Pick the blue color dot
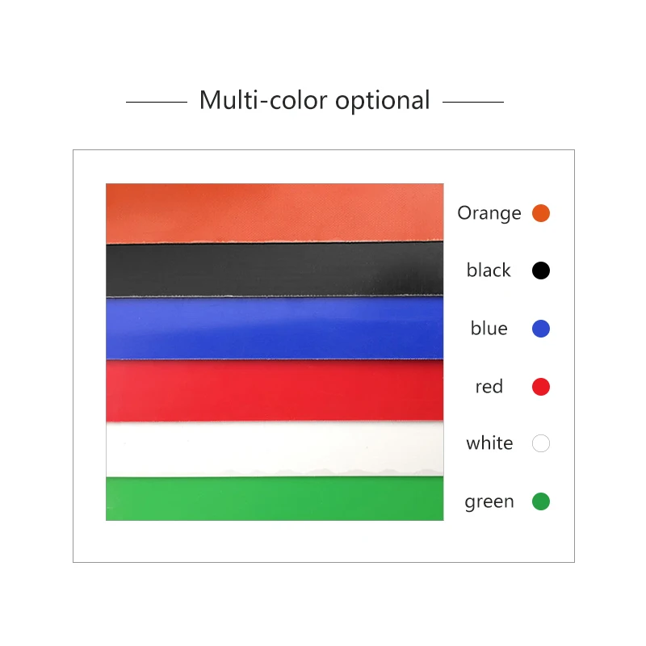Screen dimensions: 646x646 pyautogui.click(x=541, y=329)
